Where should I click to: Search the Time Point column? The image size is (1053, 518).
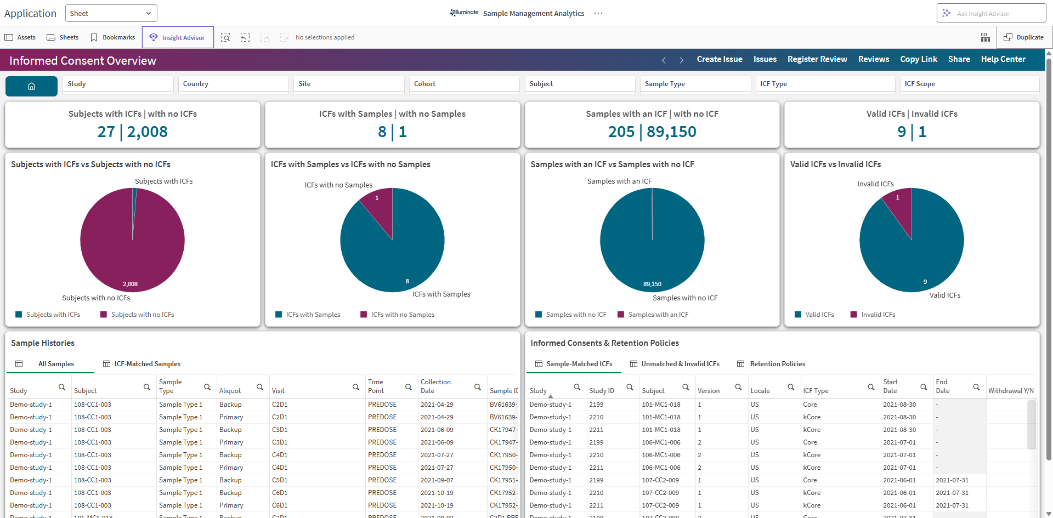(x=409, y=387)
